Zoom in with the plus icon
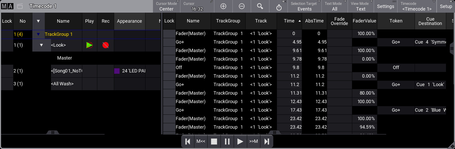455x149 pixels. [x=223, y=6]
